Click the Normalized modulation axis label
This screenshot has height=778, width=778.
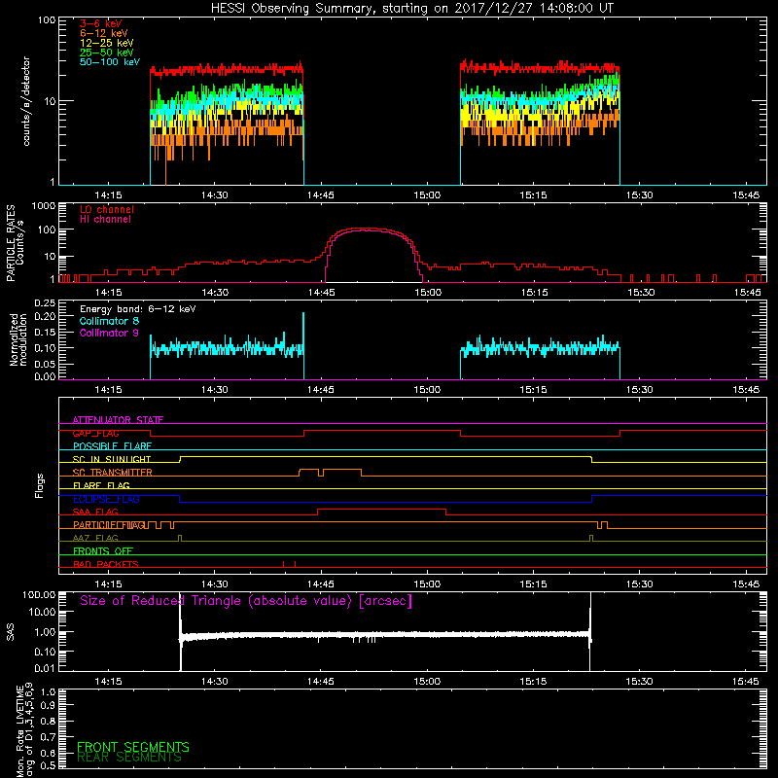(18, 339)
